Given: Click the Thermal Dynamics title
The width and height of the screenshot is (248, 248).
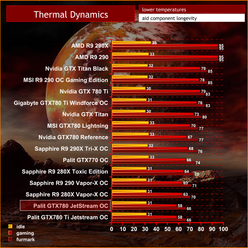Looking at the screenshot, I should pos(71,14).
